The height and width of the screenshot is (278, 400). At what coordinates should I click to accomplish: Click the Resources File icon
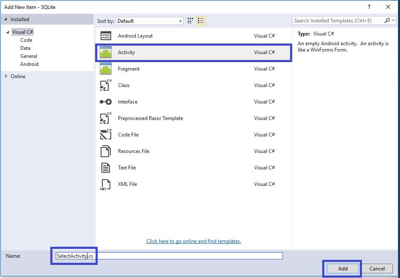[x=106, y=151]
